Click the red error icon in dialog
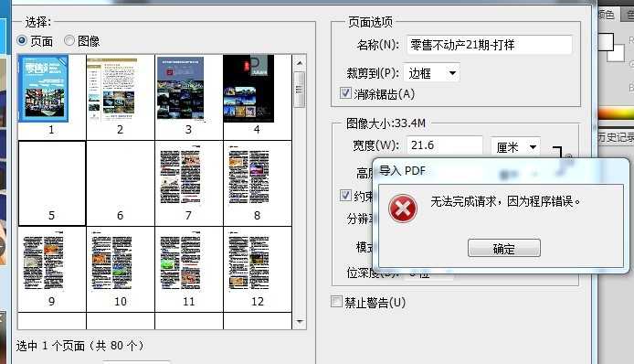Screen dimensions: 634x364 (402, 209)
